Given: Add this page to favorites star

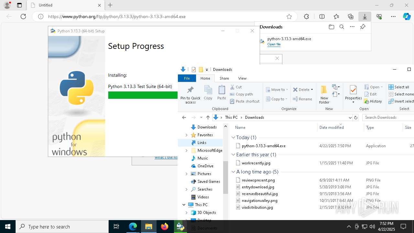Looking at the screenshot, I should 289,17.
